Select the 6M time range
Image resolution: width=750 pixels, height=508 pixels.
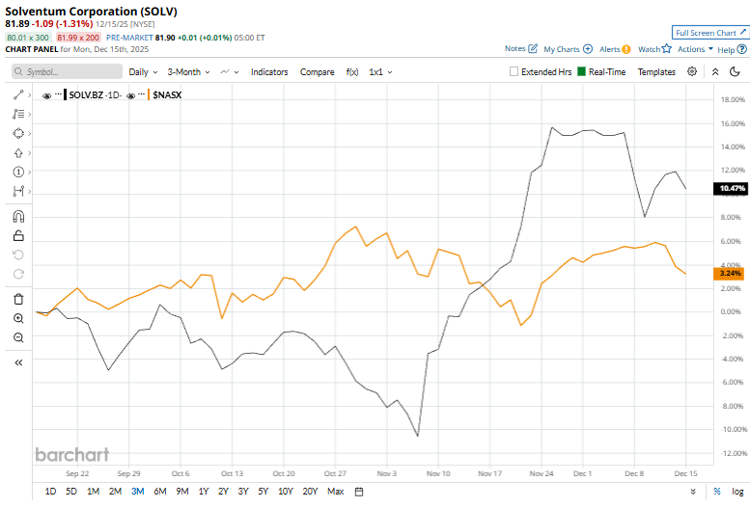tap(160, 492)
